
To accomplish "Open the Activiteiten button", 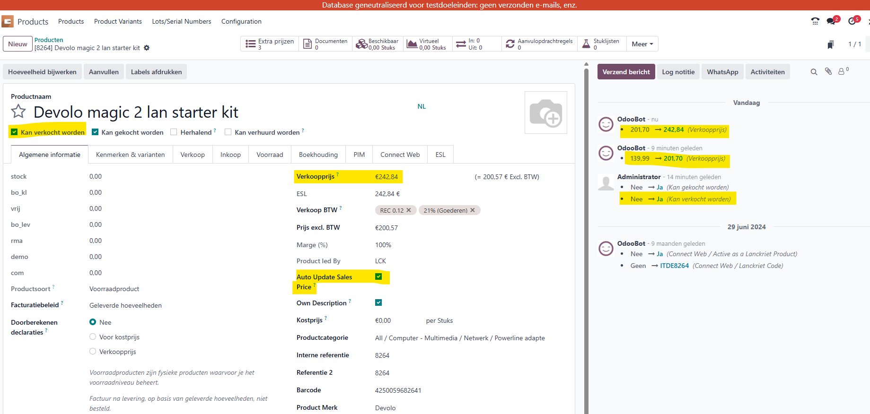I will (x=767, y=72).
